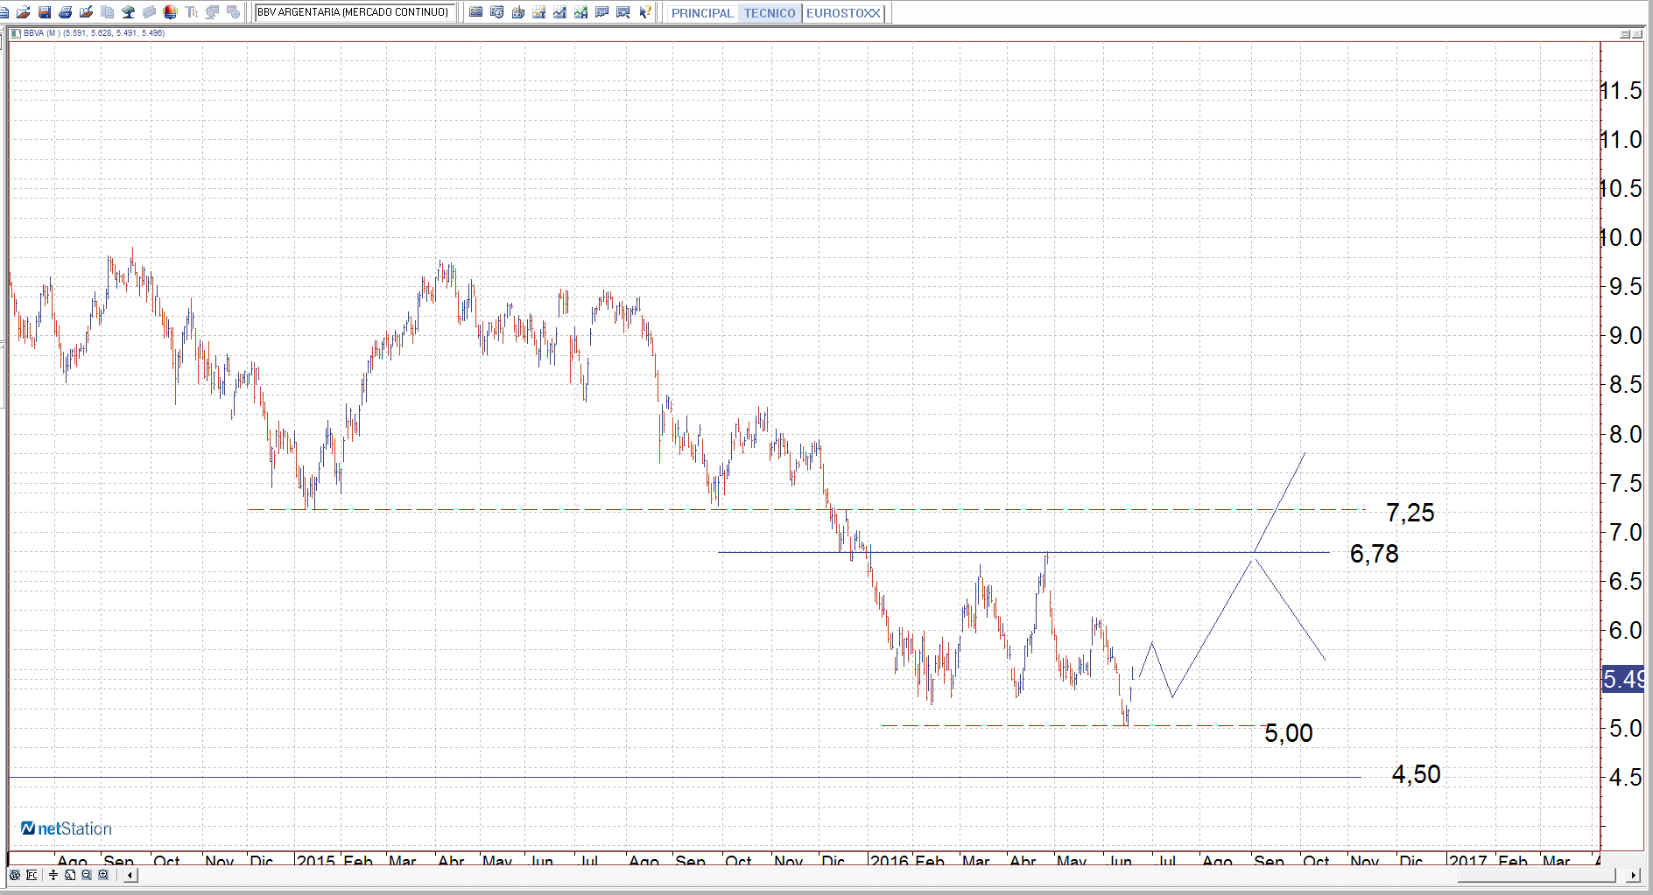Viewport: 1653px width, 895px height.
Task: Click the green tree toolbar icon
Action: (x=129, y=12)
